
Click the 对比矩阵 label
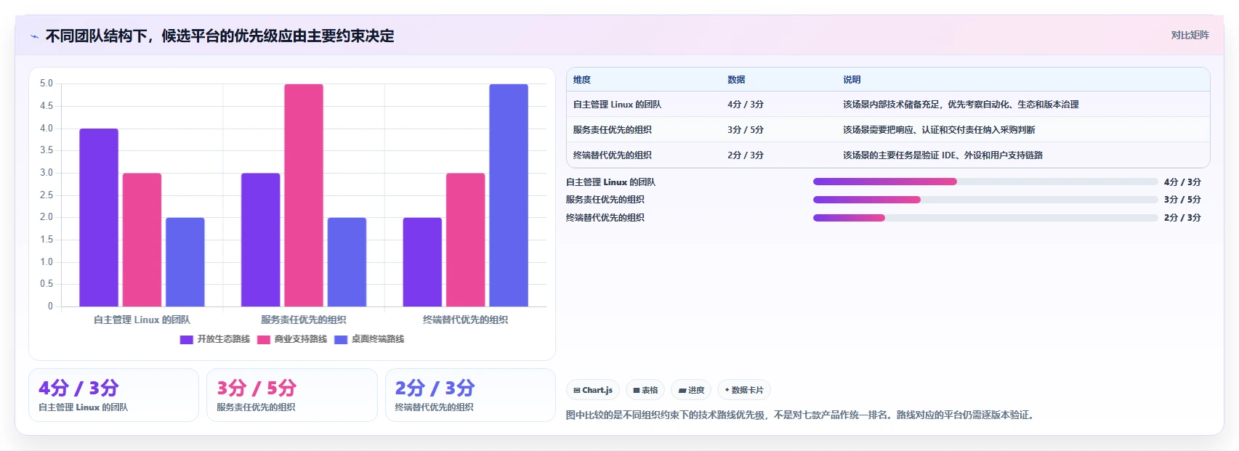coord(1190,35)
